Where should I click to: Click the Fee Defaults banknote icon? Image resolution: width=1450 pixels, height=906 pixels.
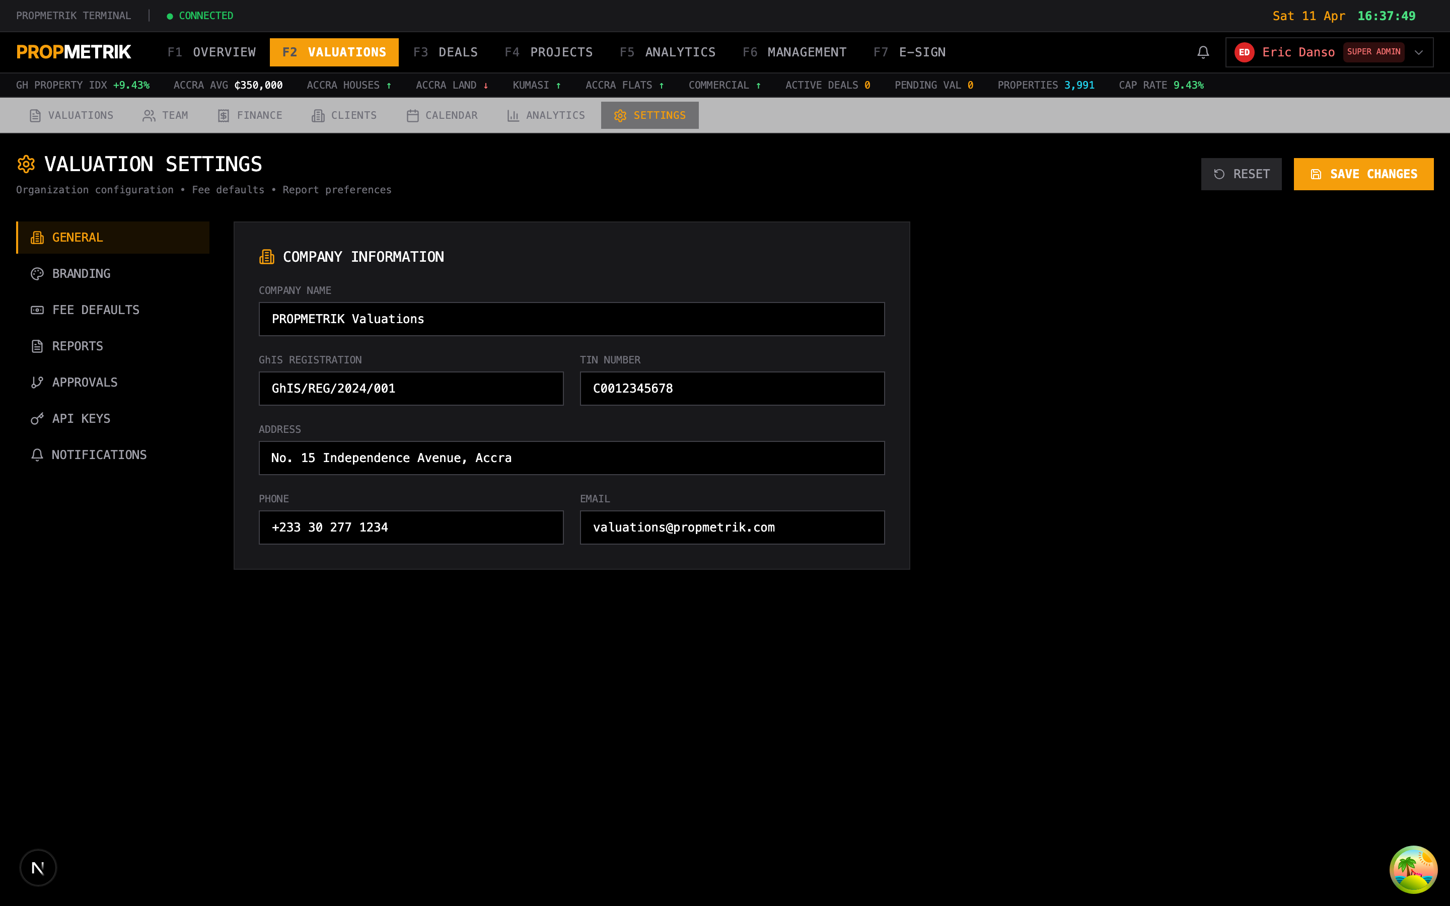pos(37,310)
